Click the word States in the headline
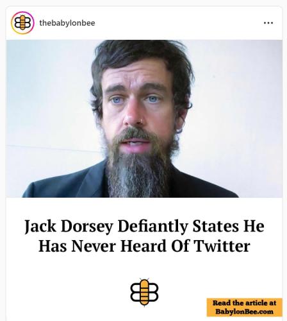This screenshot has height=321, width=287. pos(215,226)
